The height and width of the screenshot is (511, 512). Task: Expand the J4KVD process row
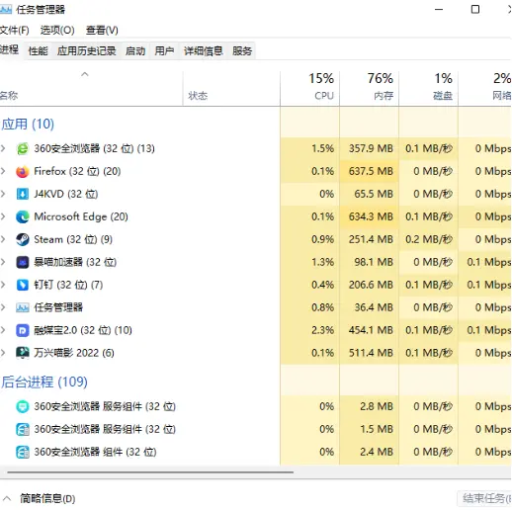(3, 194)
